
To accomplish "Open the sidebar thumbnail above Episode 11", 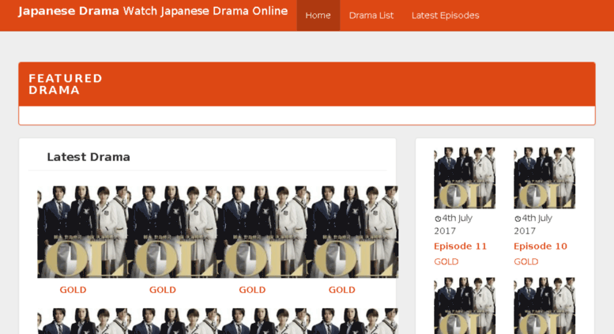I will point(464,178).
